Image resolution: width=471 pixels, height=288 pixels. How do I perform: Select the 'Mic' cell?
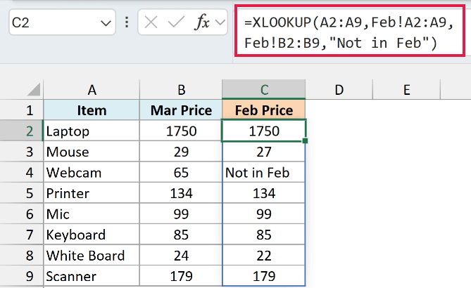92,214
